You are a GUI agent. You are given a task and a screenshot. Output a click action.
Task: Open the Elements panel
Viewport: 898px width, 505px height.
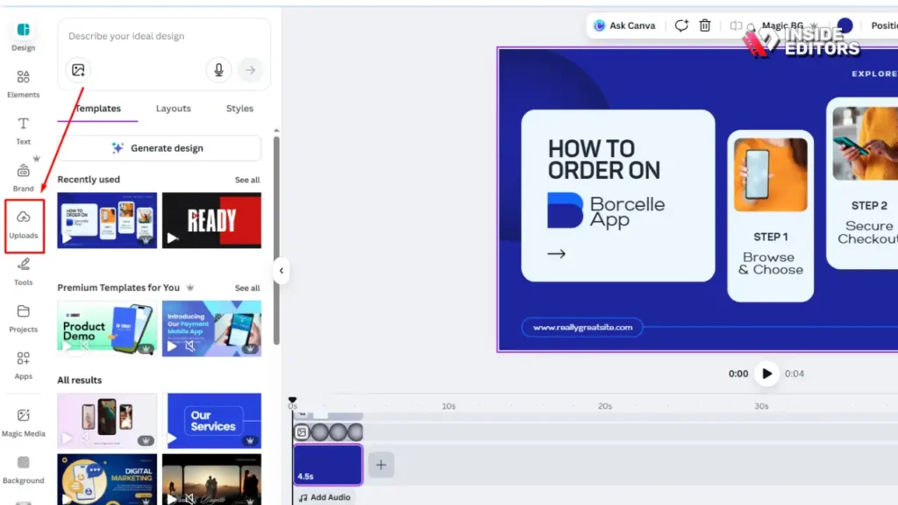23,83
